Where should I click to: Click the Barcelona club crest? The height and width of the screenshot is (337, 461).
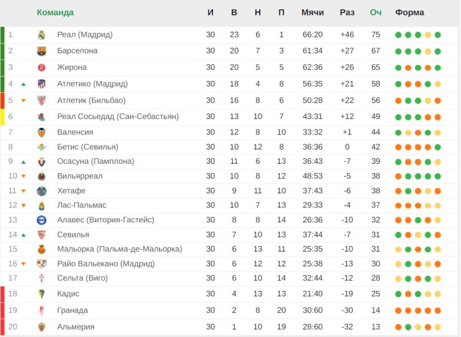[x=42, y=51]
